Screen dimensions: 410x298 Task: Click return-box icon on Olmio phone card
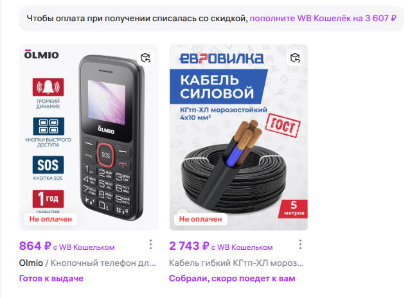tap(145, 58)
